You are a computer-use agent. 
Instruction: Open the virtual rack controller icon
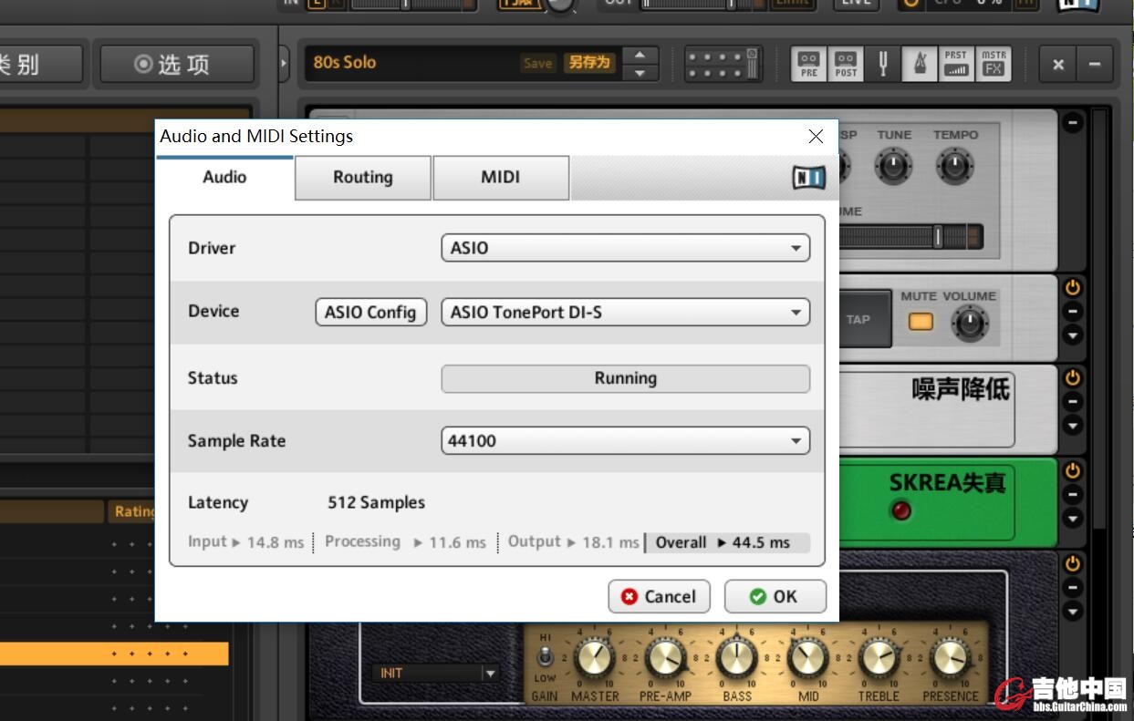pyautogui.click(x=721, y=64)
